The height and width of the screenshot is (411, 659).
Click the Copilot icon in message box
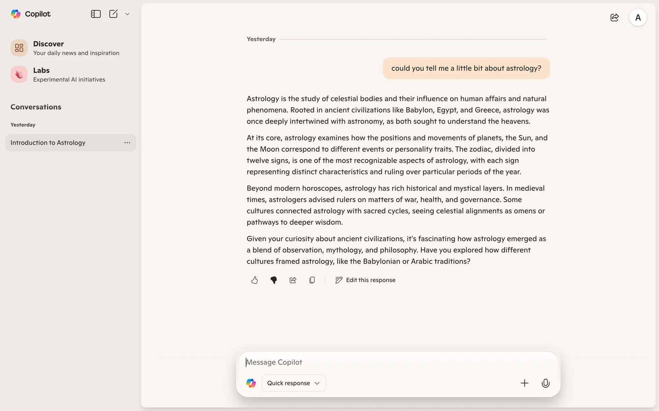[x=251, y=383]
